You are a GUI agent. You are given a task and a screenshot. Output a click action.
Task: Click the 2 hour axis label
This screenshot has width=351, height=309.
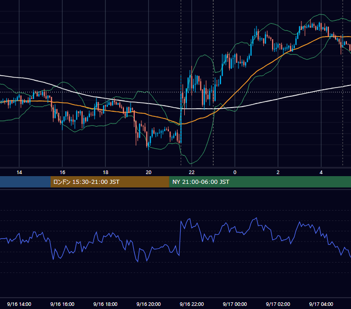coord(278,173)
